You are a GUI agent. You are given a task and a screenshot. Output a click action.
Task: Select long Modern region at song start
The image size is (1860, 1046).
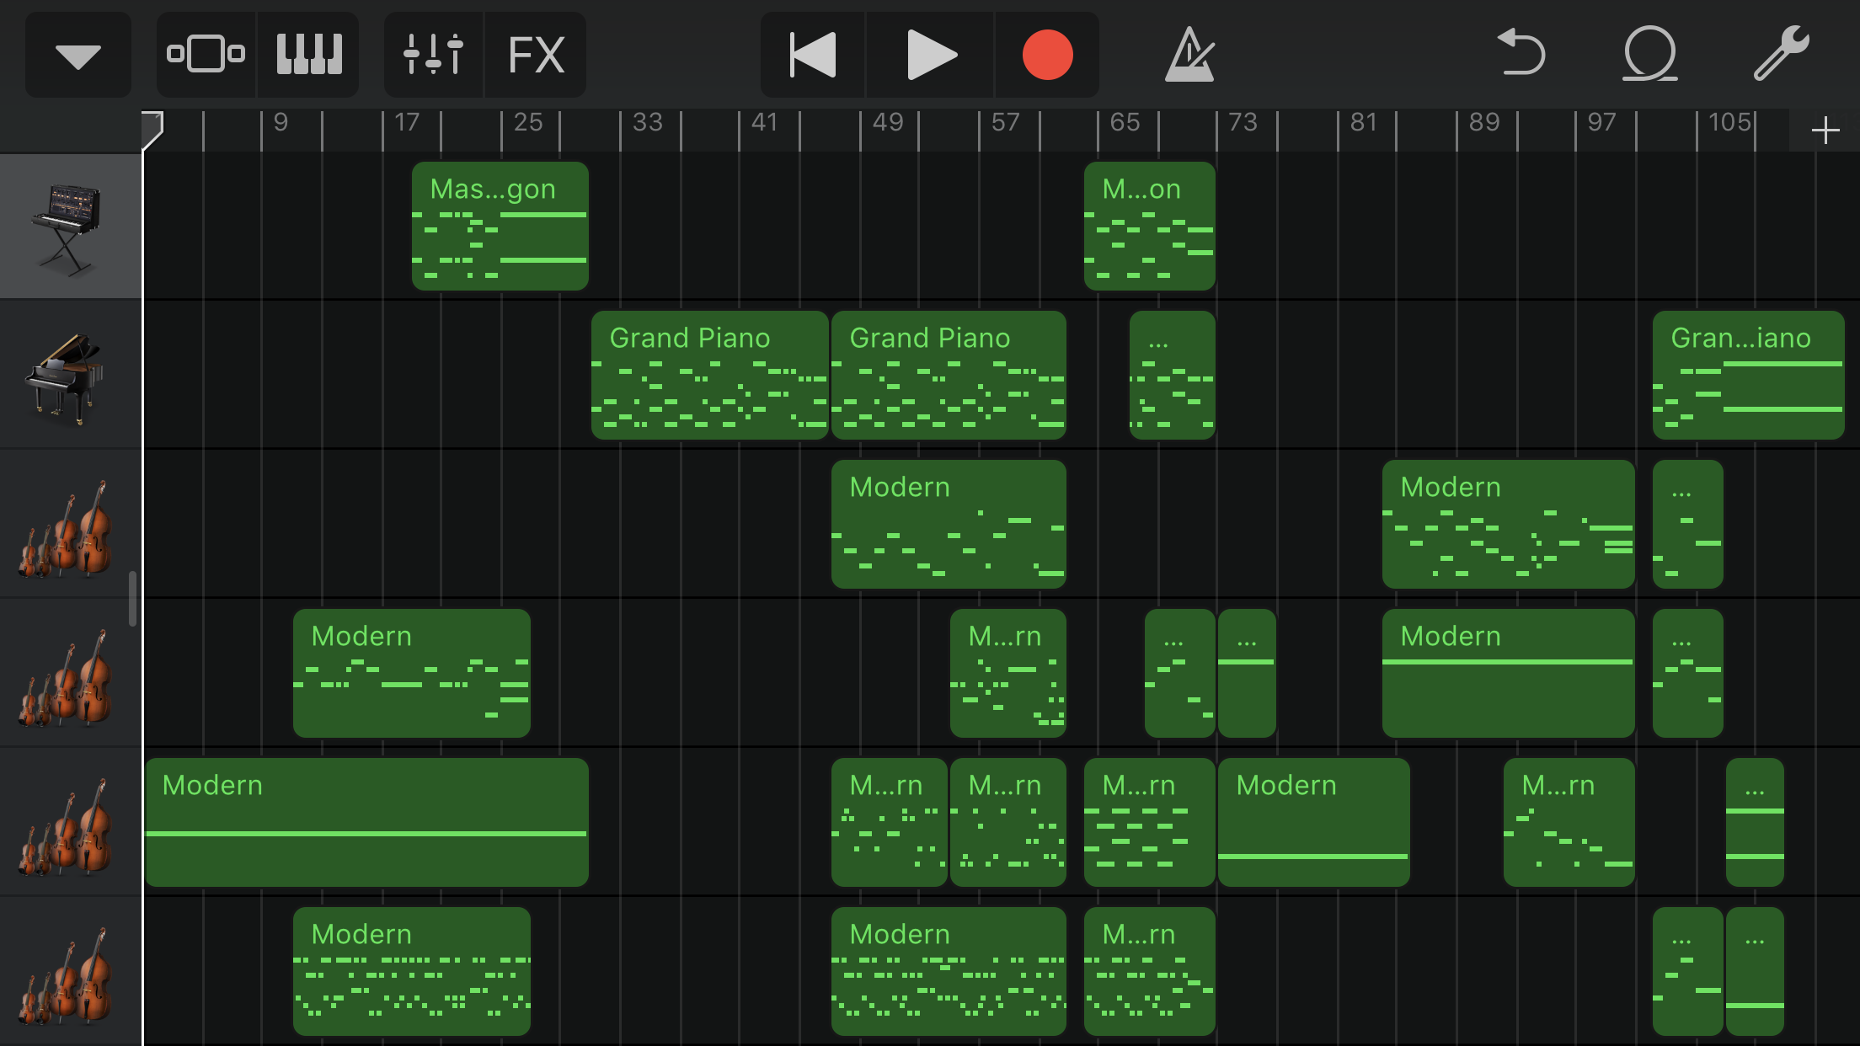tap(367, 823)
